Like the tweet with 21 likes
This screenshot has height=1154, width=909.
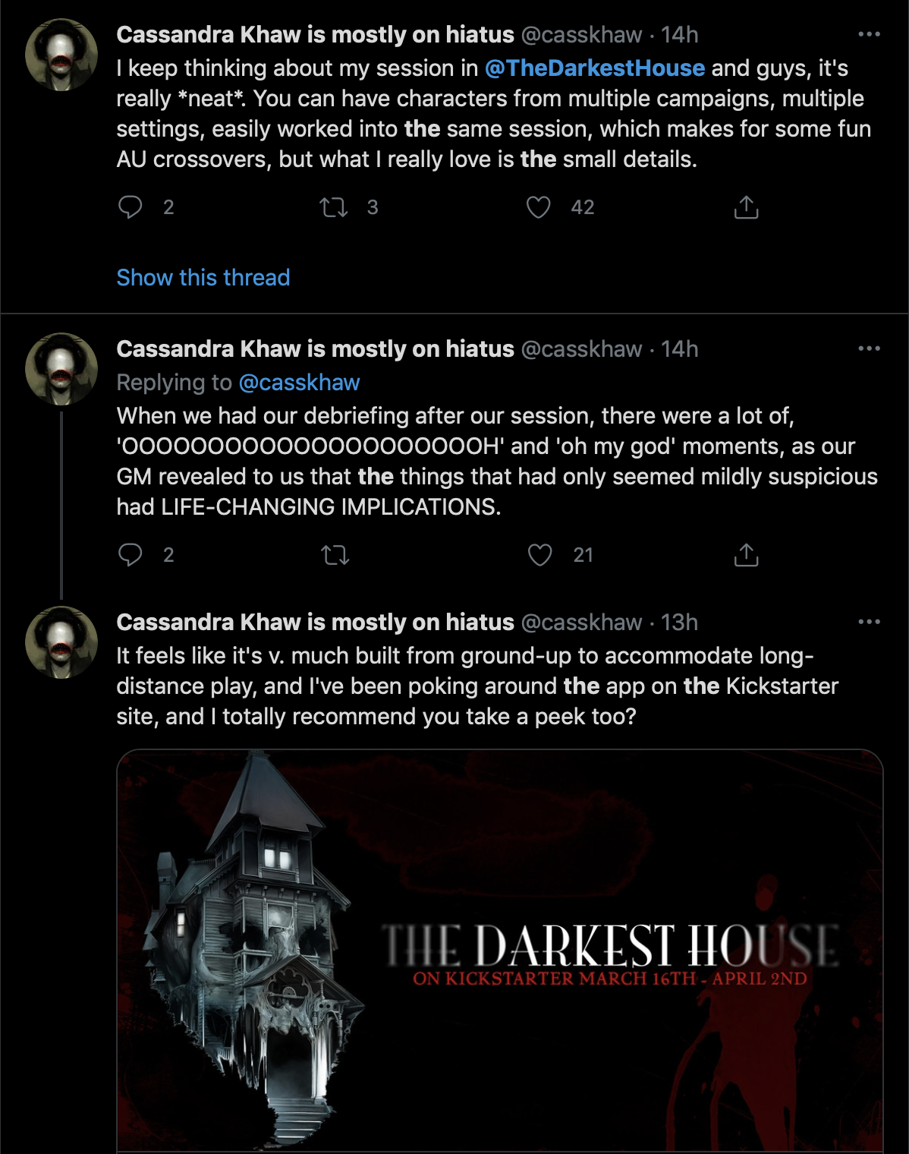[x=539, y=555]
